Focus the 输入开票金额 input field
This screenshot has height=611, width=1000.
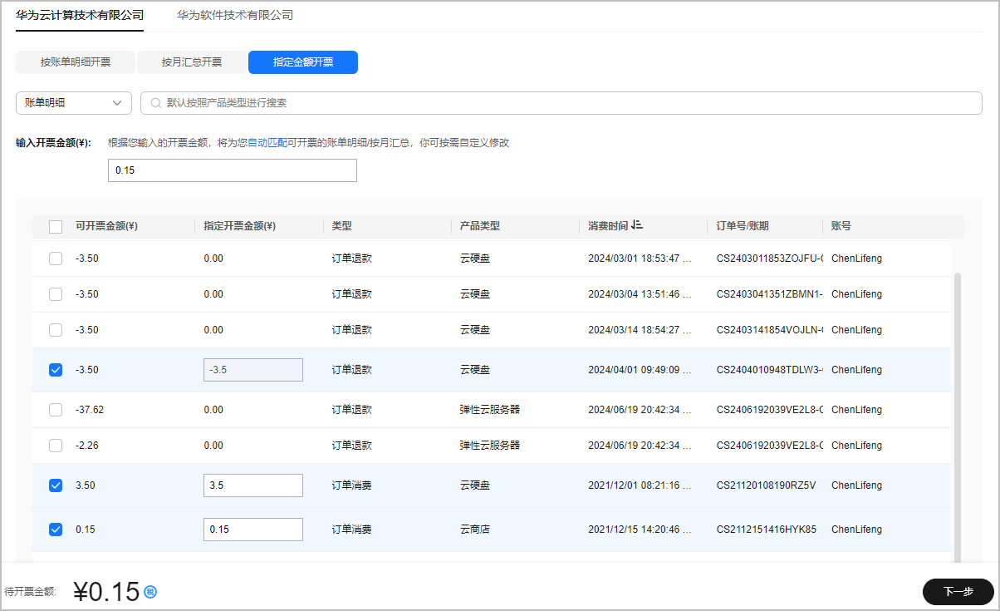click(233, 170)
